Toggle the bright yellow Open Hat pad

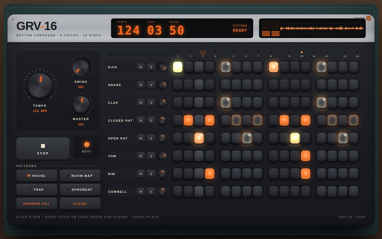click(295, 138)
